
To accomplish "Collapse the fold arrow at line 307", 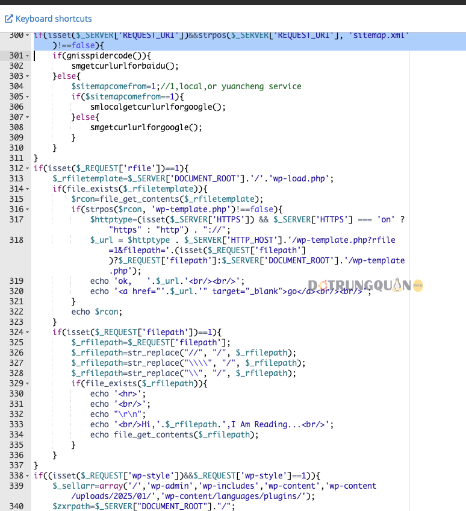I will click(x=27, y=118).
